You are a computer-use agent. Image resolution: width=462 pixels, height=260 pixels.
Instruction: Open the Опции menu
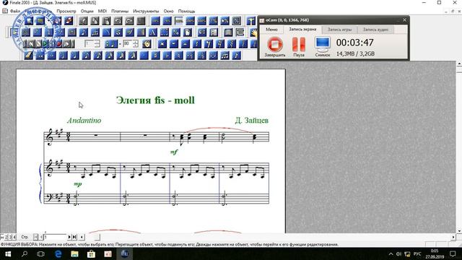pos(87,11)
